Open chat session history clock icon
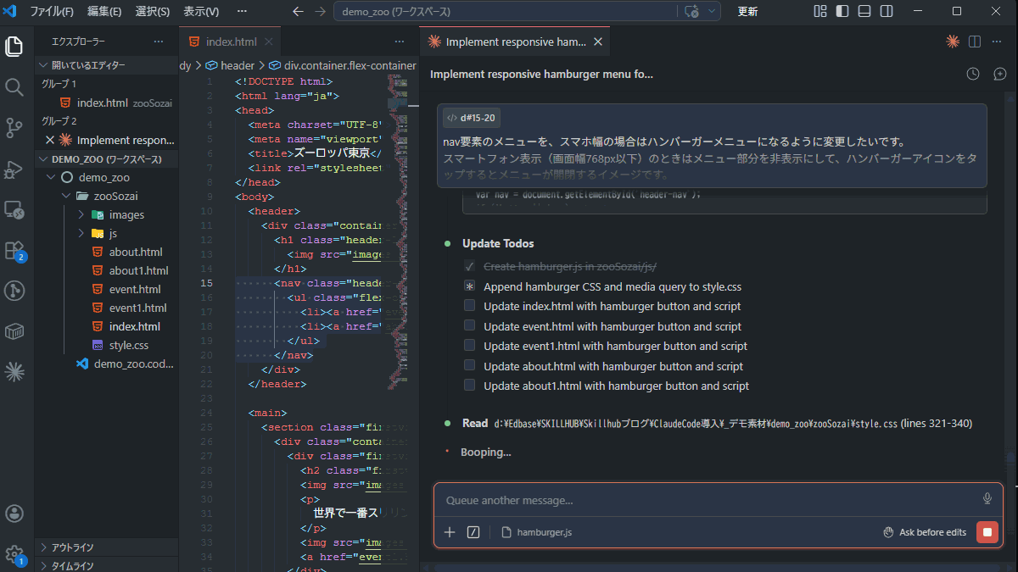1018x572 pixels. click(973, 75)
